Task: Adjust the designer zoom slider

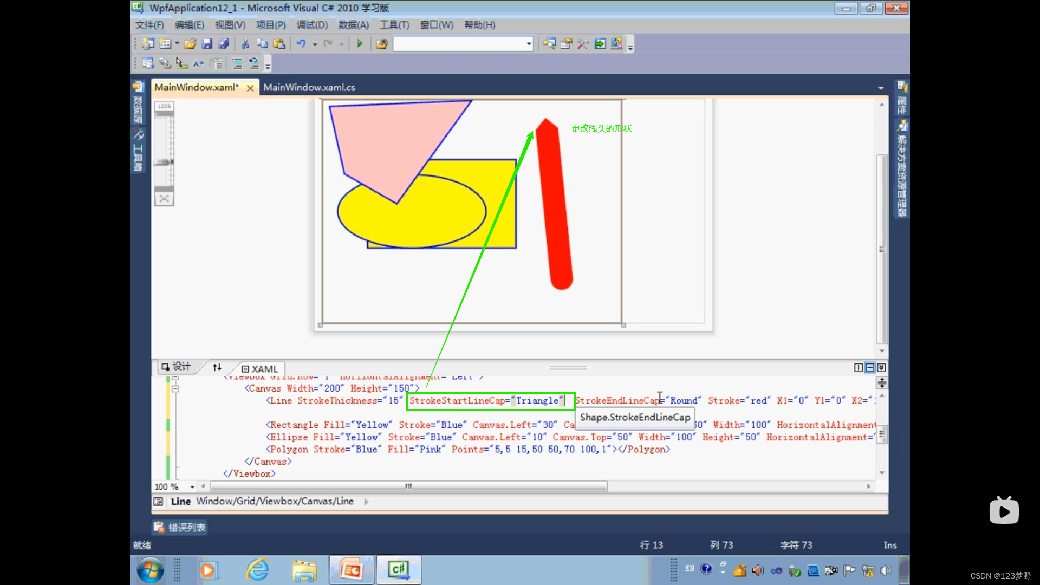Action: (164, 162)
